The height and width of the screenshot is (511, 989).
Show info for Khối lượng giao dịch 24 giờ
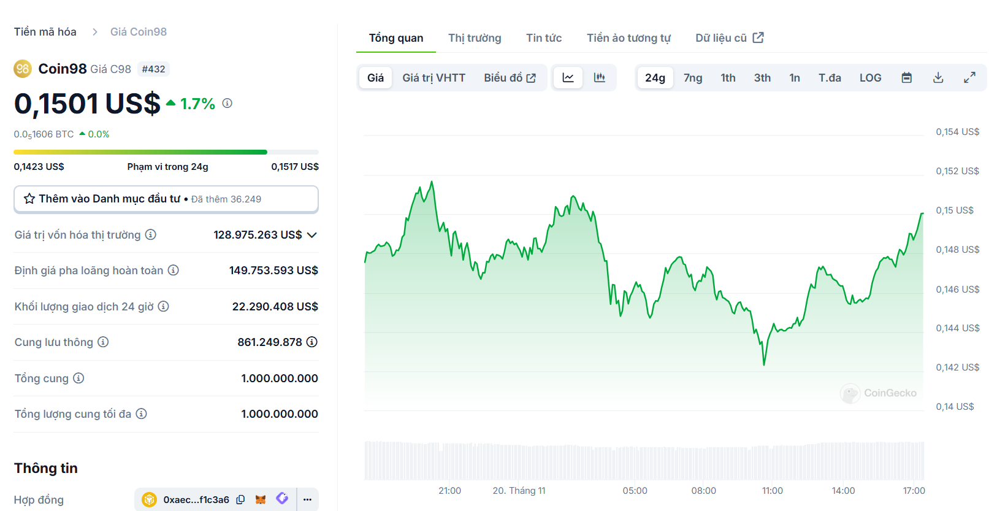coord(164,306)
